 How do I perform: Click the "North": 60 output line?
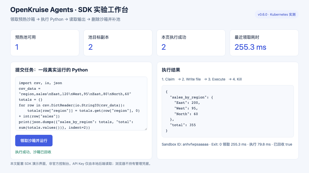tap(186, 114)
